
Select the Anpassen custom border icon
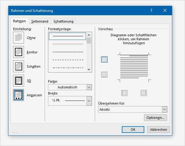19,95
